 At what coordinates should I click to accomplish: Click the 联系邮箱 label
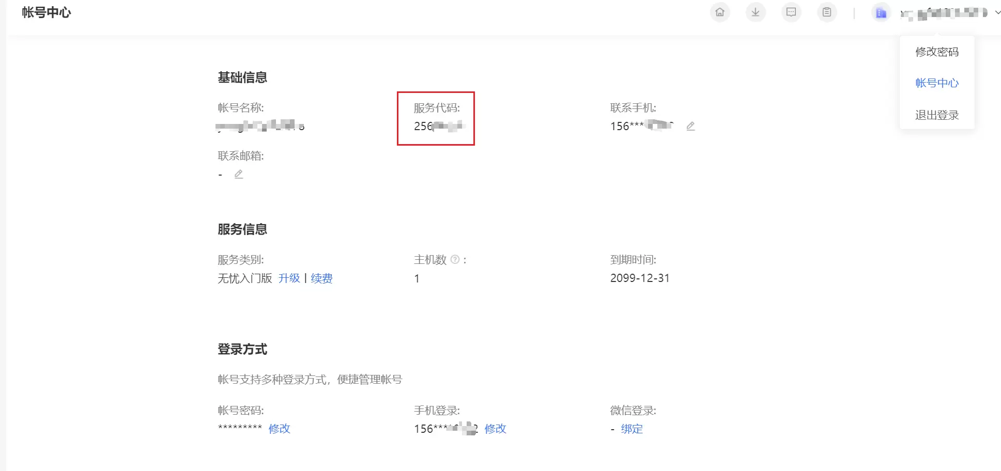pyautogui.click(x=241, y=156)
